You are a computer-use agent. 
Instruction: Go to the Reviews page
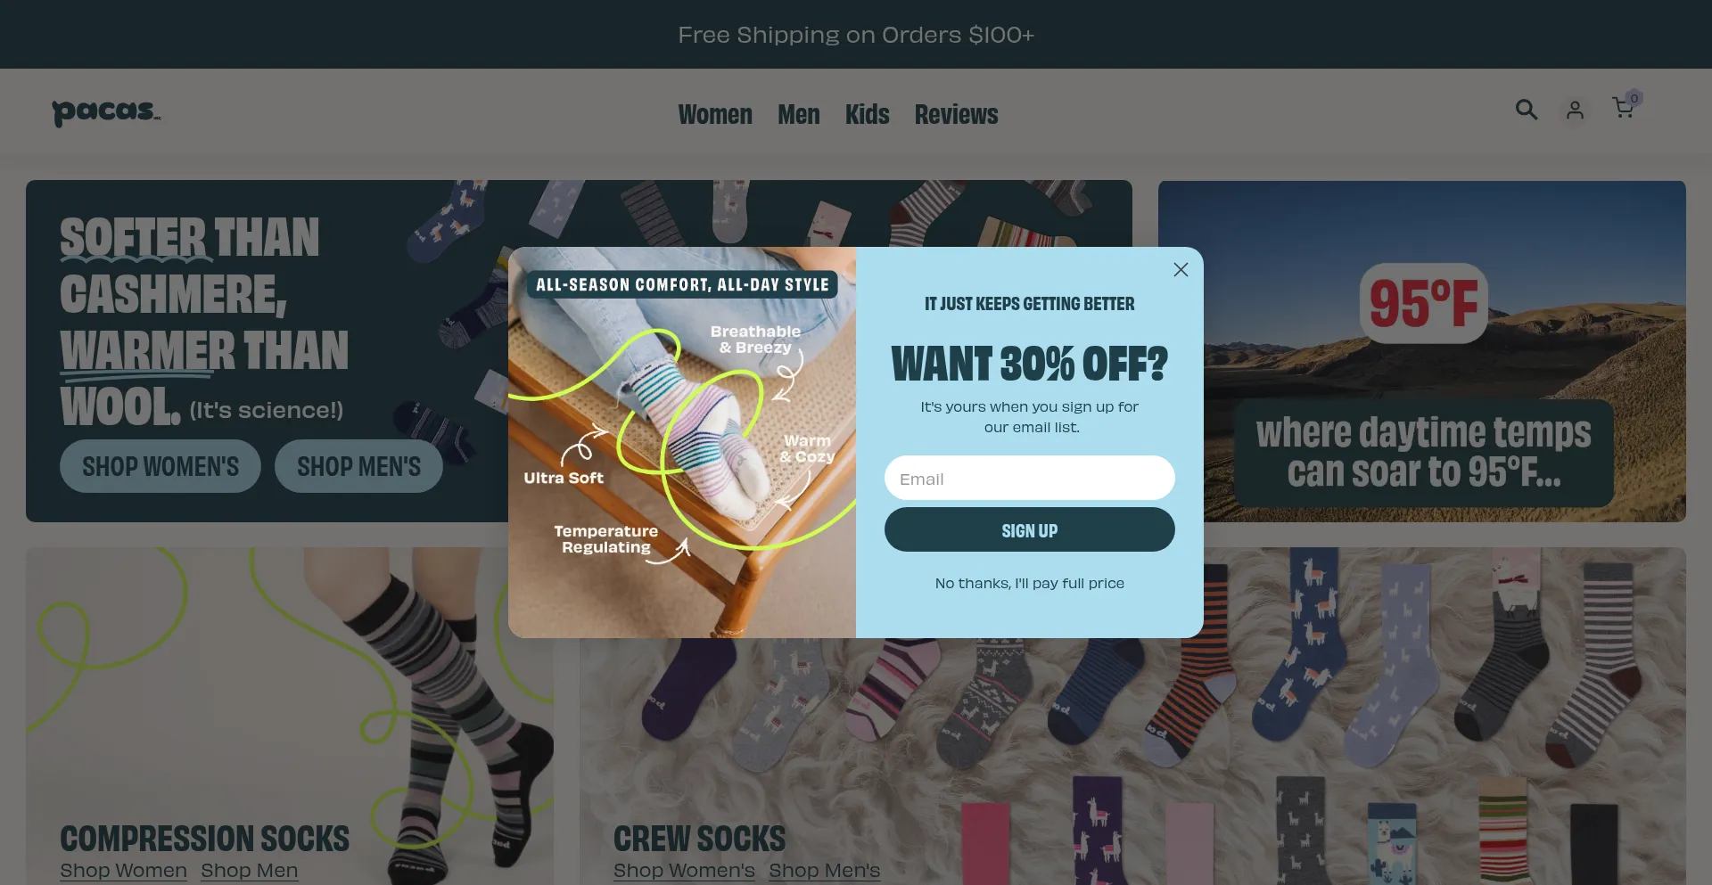[956, 114]
